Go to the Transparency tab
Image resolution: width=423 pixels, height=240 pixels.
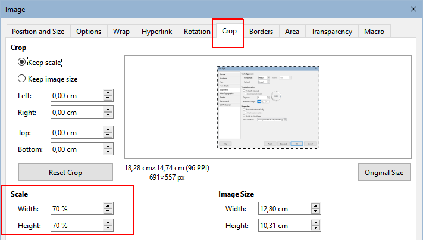[x=331, y=32]
